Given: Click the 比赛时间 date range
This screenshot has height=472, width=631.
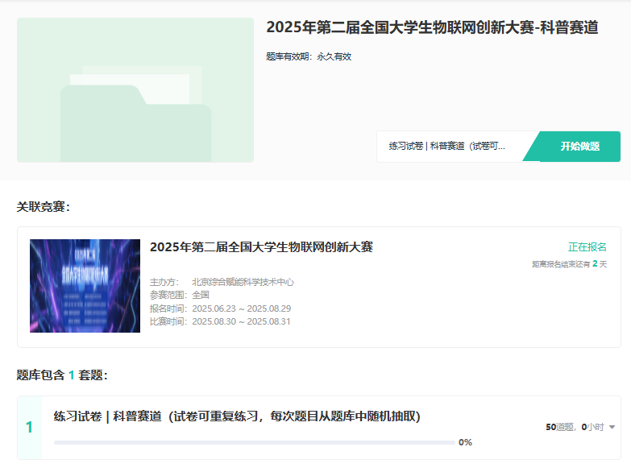Looking at the screenshot, I should 241,321.
